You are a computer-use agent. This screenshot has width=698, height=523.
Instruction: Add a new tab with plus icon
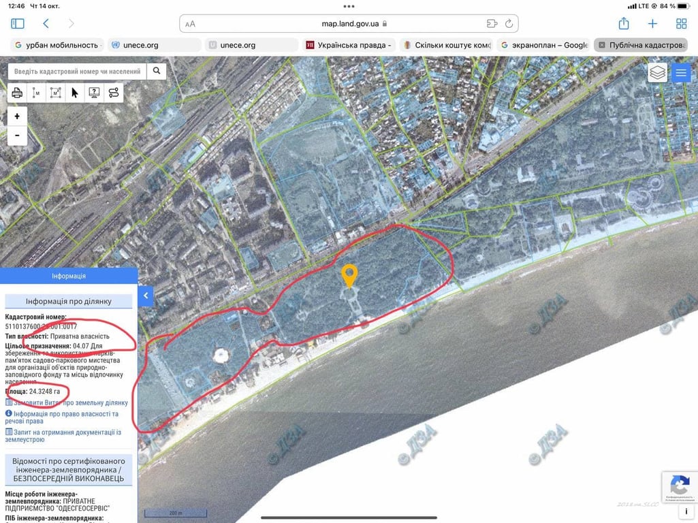652,24
